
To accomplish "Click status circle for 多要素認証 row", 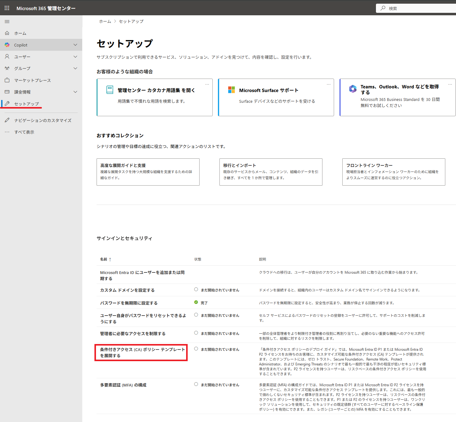I will pyautogui.click(x=196, y=384).
